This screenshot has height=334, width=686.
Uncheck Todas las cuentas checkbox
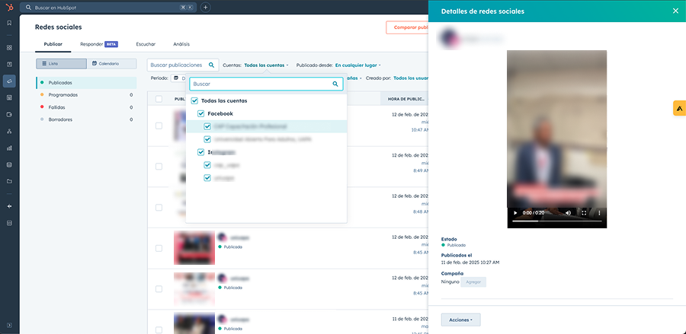tap(194, 101)
